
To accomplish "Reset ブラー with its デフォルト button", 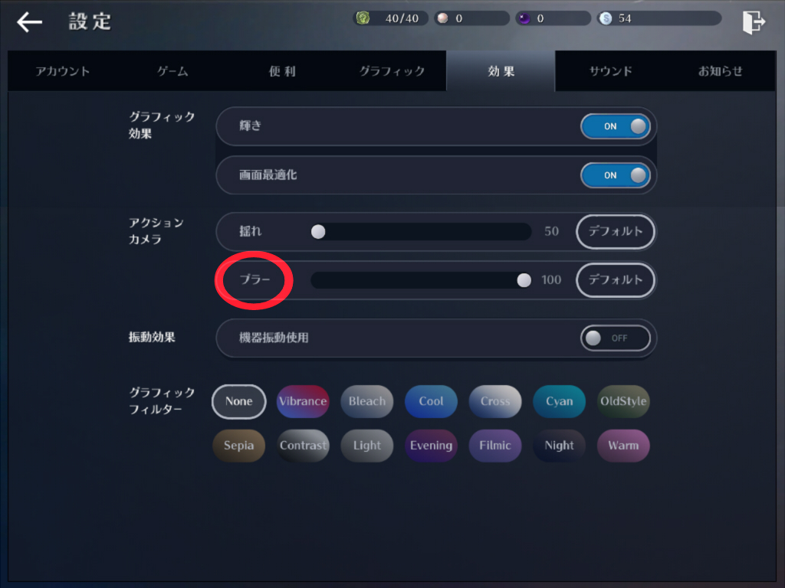I will (x=616, y=280).
